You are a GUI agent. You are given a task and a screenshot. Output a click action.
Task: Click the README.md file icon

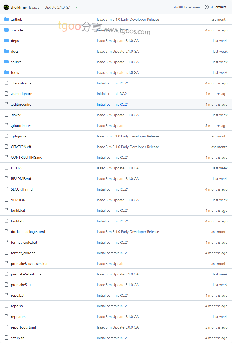6,179
